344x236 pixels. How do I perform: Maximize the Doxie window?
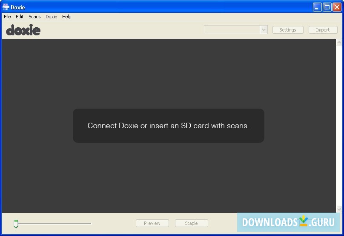(327, 7)
